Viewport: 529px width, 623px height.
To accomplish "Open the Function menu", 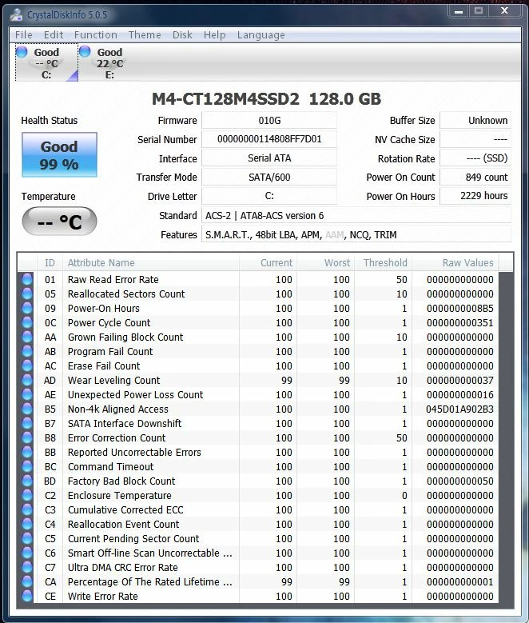I will tap(95, 35).
